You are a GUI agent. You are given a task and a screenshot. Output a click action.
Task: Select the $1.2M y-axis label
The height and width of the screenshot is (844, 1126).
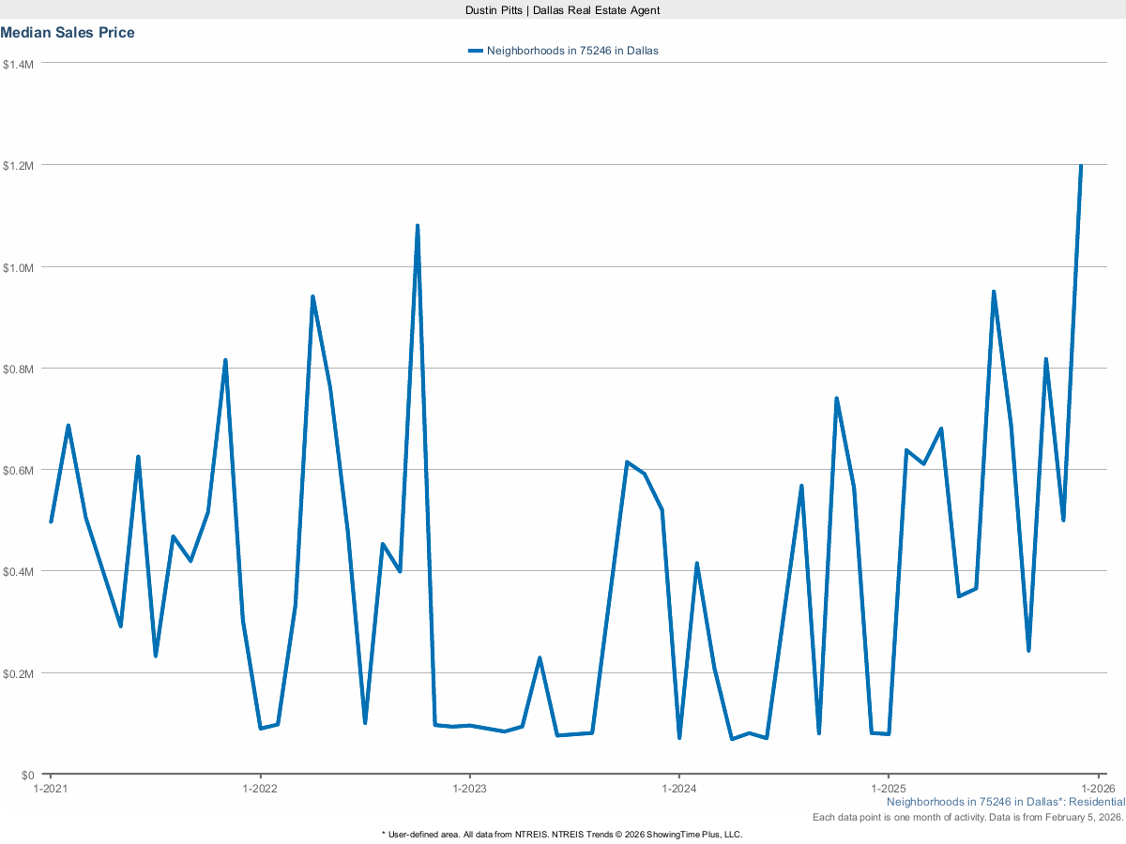click(x=19, y=166)
